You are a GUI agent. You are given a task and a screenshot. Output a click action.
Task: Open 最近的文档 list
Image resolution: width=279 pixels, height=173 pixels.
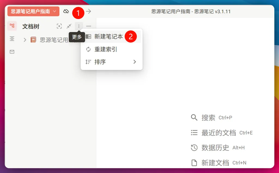pyautogui.click(x=222, y=133)
